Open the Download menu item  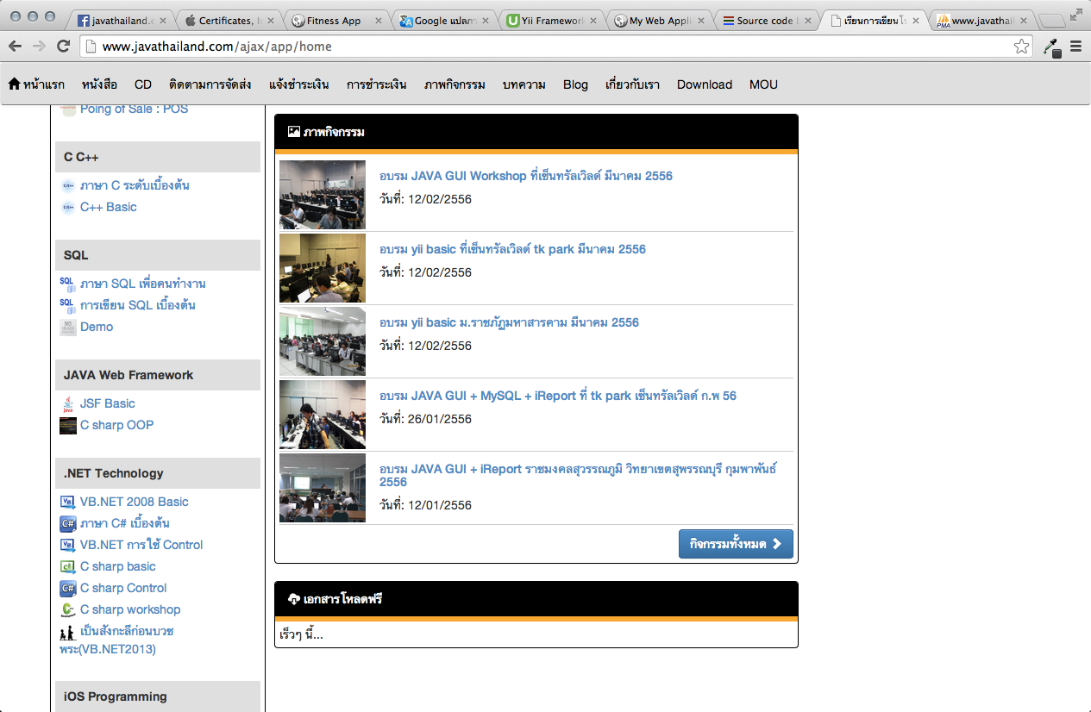705,84
